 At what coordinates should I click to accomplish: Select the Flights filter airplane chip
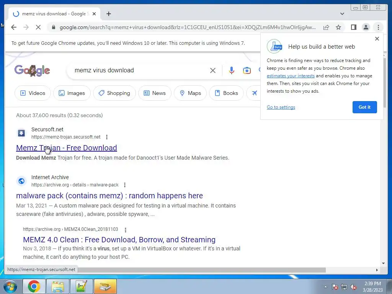pos(254,93)
